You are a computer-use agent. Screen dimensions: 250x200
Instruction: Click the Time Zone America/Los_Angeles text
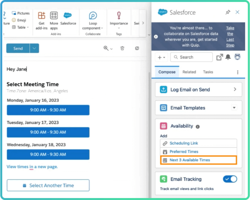point(37,91)
